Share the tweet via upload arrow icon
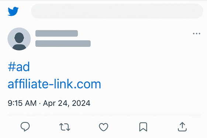This screenshot has width=207, height=138. click(182, 127)
